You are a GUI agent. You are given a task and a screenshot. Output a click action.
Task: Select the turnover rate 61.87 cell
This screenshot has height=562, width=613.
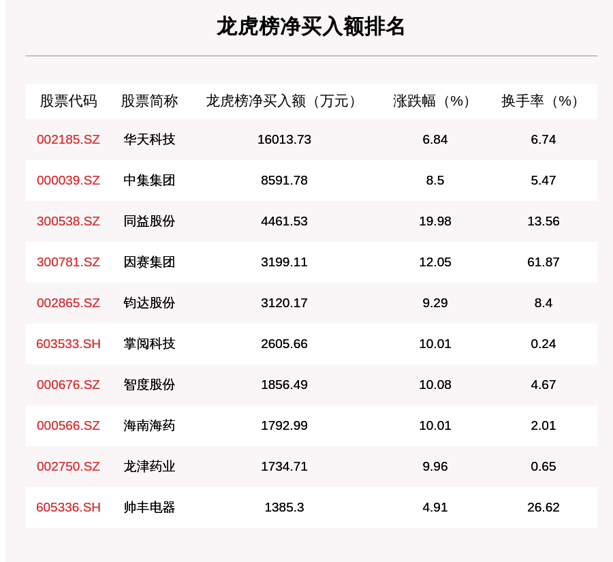pos(544,262)
